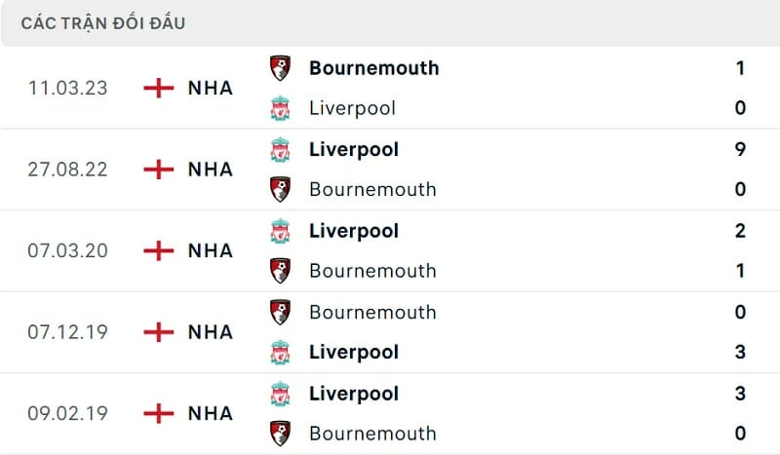Click England flag beside 09.02.19 match
780x455 pixels.
[158, 413]
